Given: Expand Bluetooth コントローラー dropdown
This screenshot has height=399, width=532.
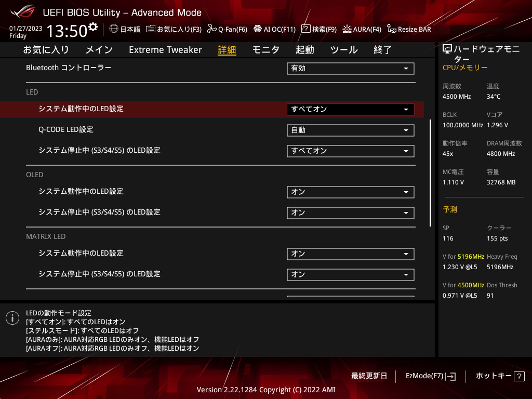Looking at the screenshot, I should 351,69.
